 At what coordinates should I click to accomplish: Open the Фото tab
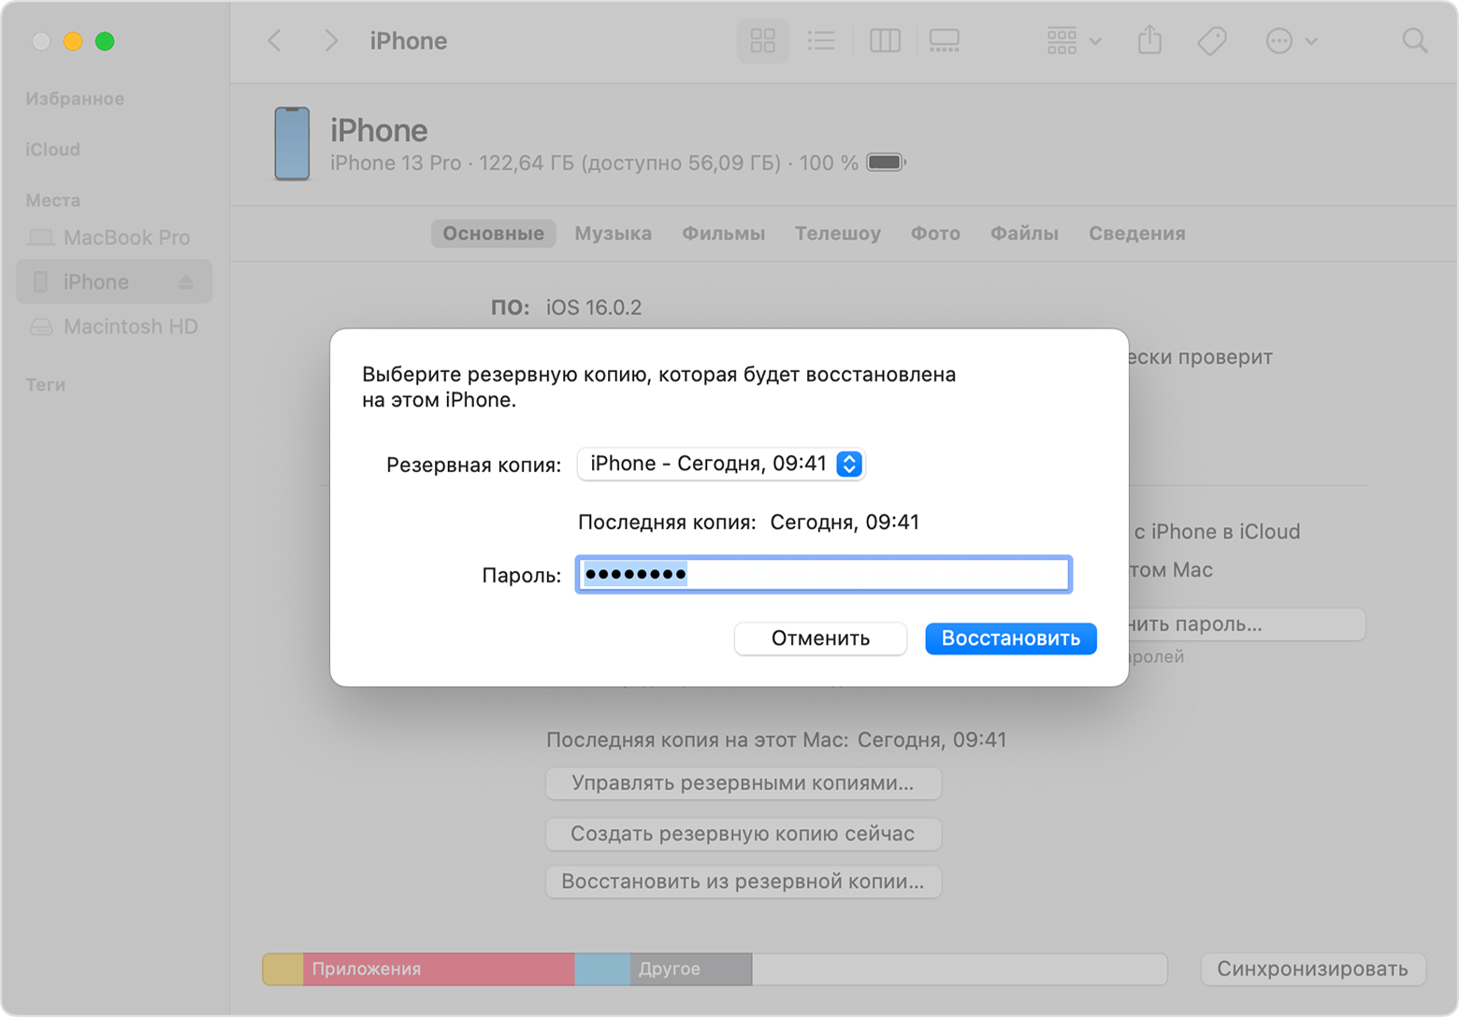(x=935, y=234)
